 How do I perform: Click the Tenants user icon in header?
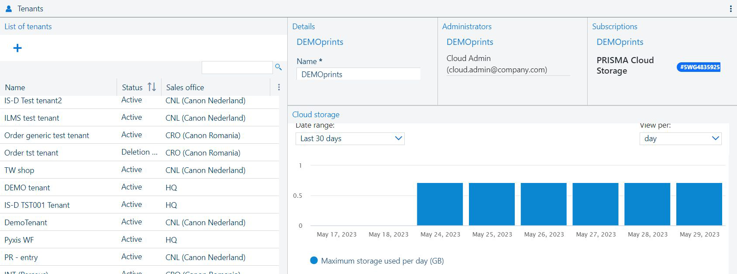point(9,9)
